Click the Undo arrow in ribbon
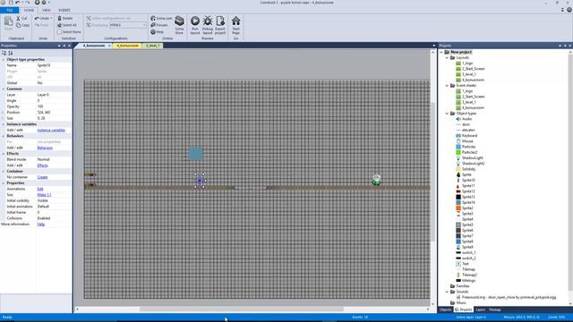 tap(37, 18)
